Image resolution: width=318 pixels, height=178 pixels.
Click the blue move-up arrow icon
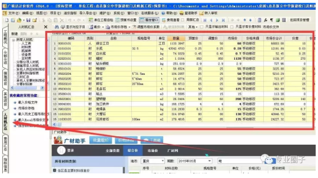(245, 20)
